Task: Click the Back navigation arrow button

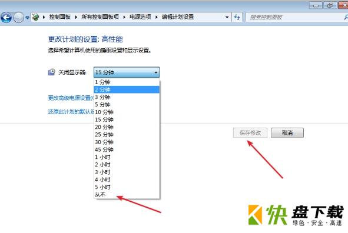Action: [6, 17]
